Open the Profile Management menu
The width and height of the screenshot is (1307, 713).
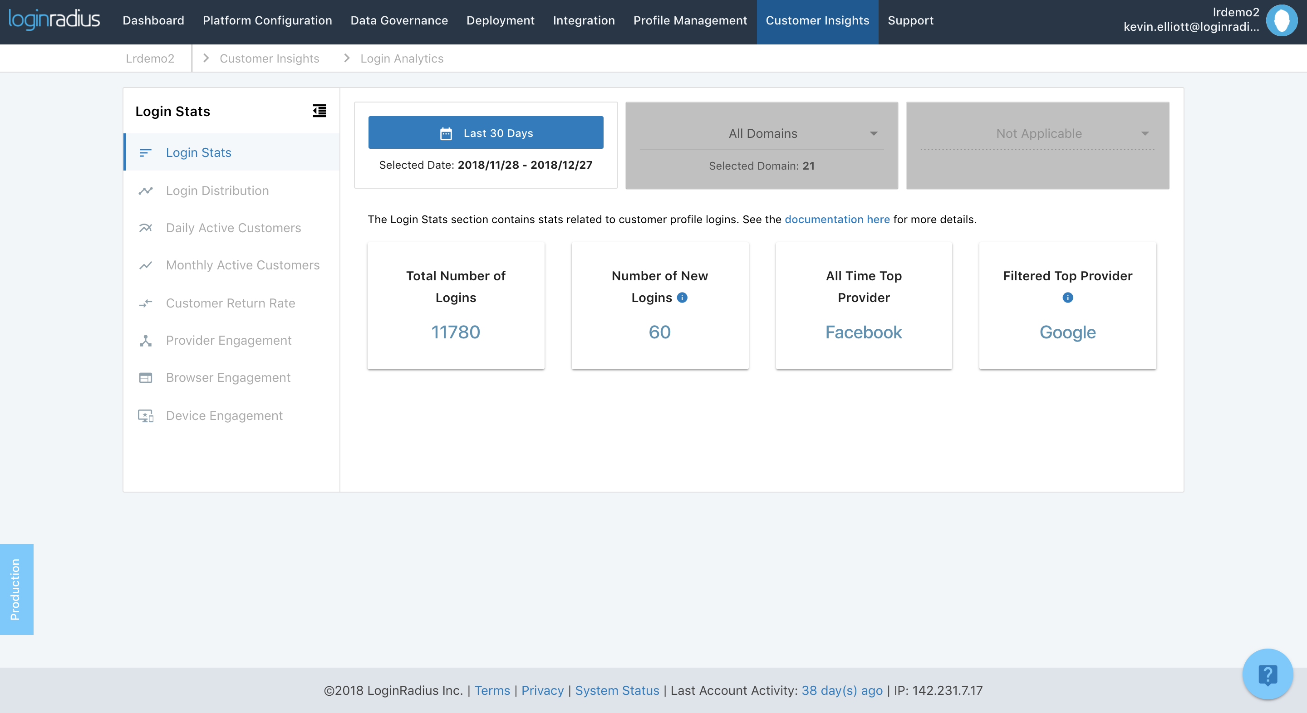tap(690, 20)
